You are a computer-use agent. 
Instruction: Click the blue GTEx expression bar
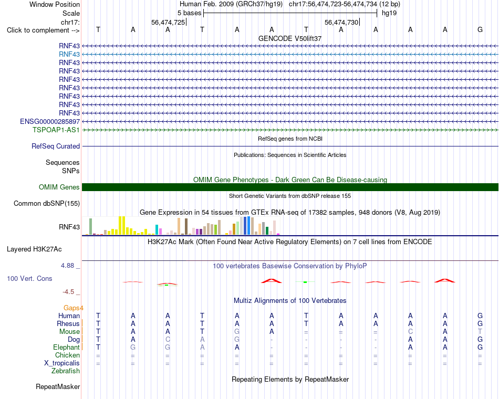click(249, 225)
